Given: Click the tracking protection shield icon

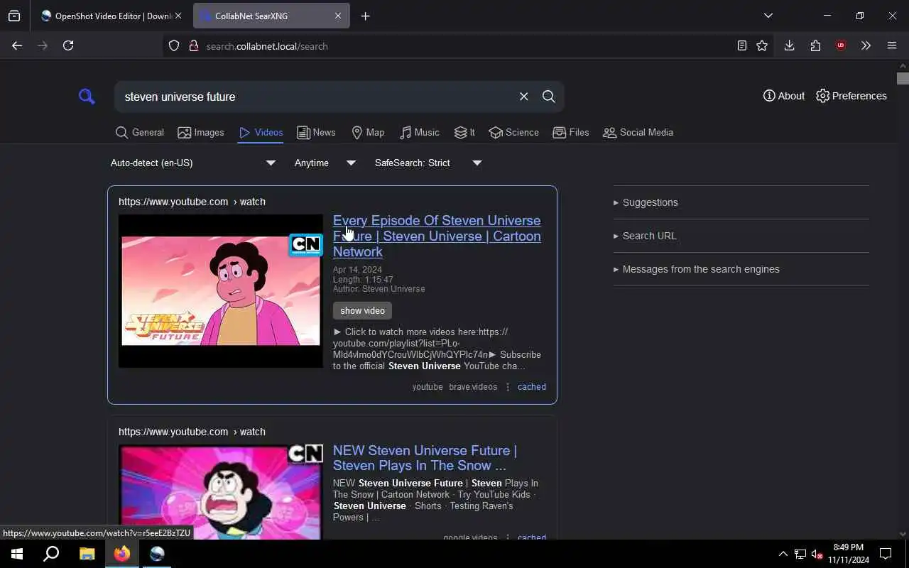Looking at the screenshot, I should click(x=174, y=46).
